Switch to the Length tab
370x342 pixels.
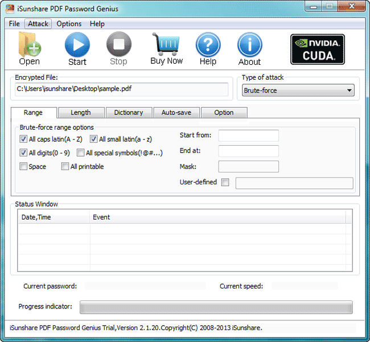pos(81,113)
